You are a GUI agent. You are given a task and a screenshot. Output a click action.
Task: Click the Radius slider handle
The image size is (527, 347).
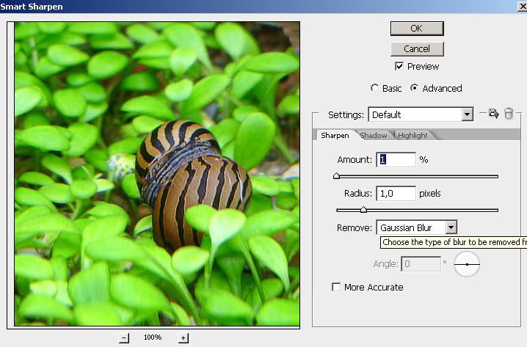(363, 210)
